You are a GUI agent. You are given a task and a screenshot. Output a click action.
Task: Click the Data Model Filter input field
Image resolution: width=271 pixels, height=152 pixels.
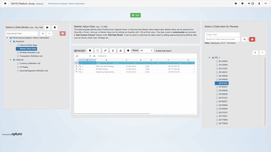22,34
